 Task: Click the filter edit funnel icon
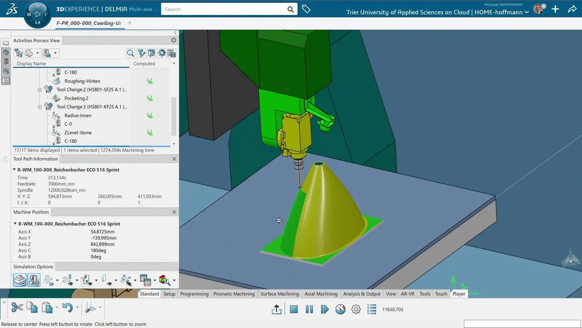pyautogui.click(x=141, y=53)
